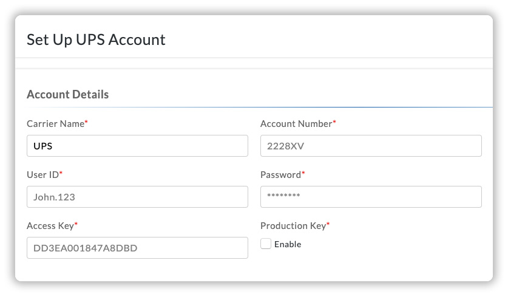Enable the Production Key checkbox

266,244
